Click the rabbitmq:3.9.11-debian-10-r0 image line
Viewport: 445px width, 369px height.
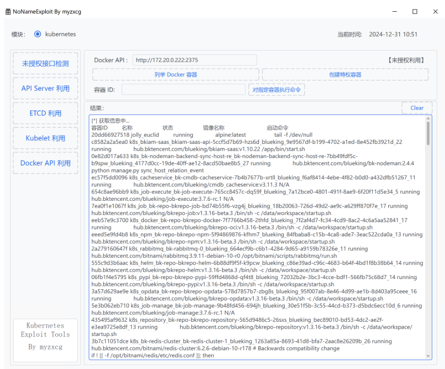[x=214, y=256]
